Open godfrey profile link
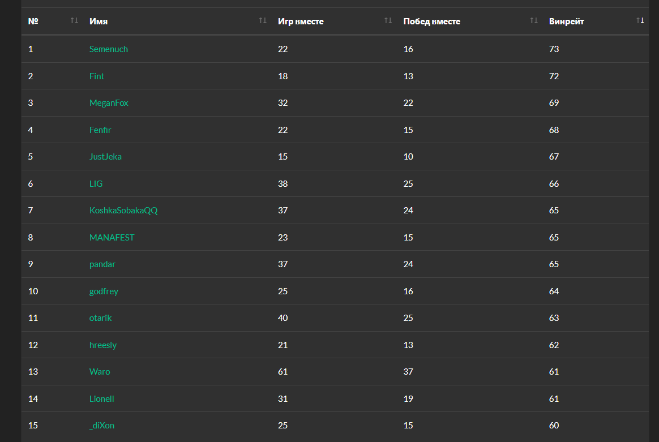The image size is (659, 442). click(x=104, y=291)
